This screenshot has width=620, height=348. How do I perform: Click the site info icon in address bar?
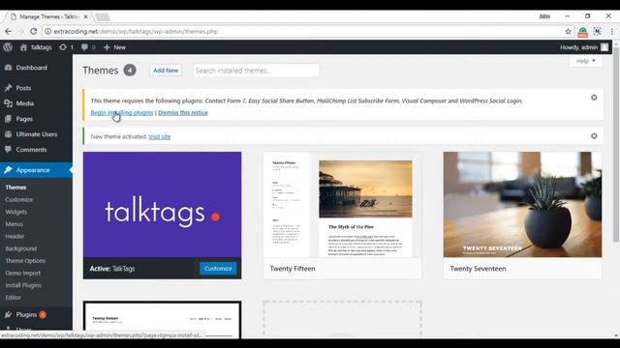point(47,31)
